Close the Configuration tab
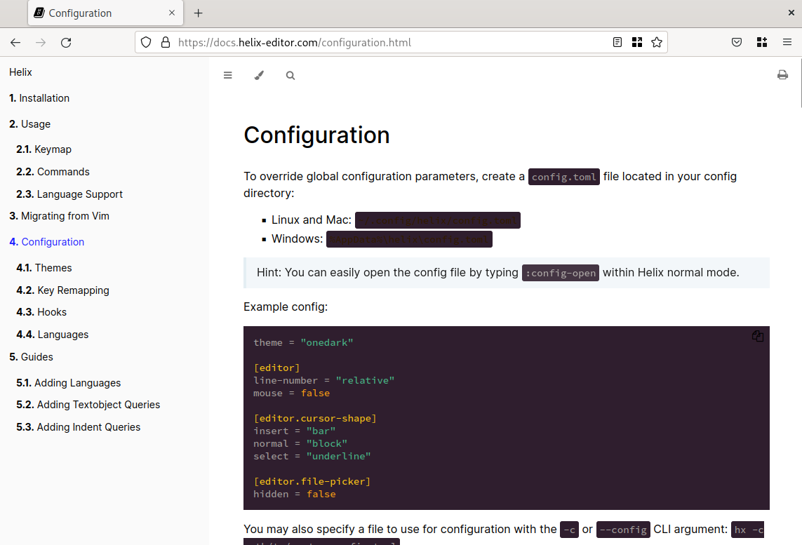Screen dimensions: 802x545 (x=172, y=13)
